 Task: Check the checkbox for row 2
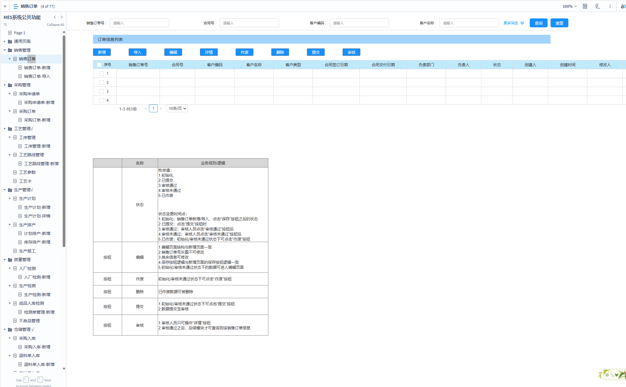[102, 83]
